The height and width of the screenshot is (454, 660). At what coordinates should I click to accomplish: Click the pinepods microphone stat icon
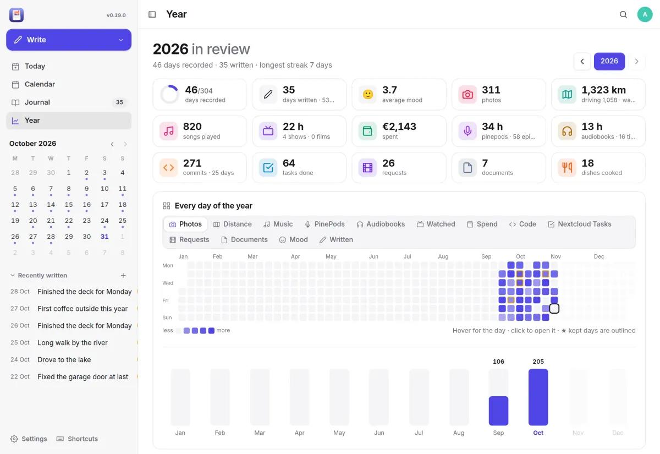(468, 132)
